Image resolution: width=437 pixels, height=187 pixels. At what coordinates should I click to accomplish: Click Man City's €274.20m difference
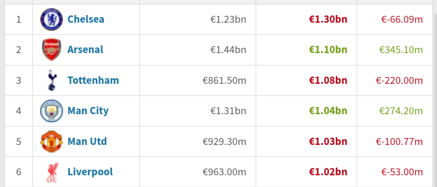pyautogui.click(x=401, y=111)
